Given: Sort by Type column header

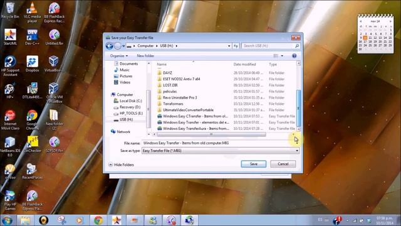Looking at the screenshot, I should (273, 64).
